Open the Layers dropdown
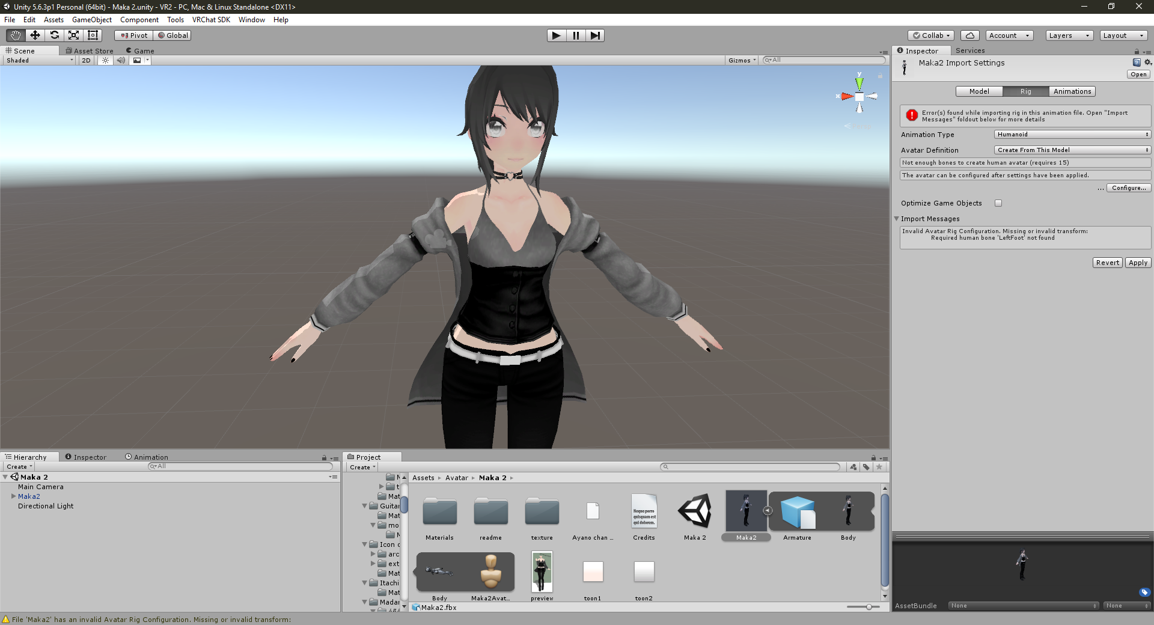Image resolution: width=1154 pixels, height=625 pixels. 1069,35
